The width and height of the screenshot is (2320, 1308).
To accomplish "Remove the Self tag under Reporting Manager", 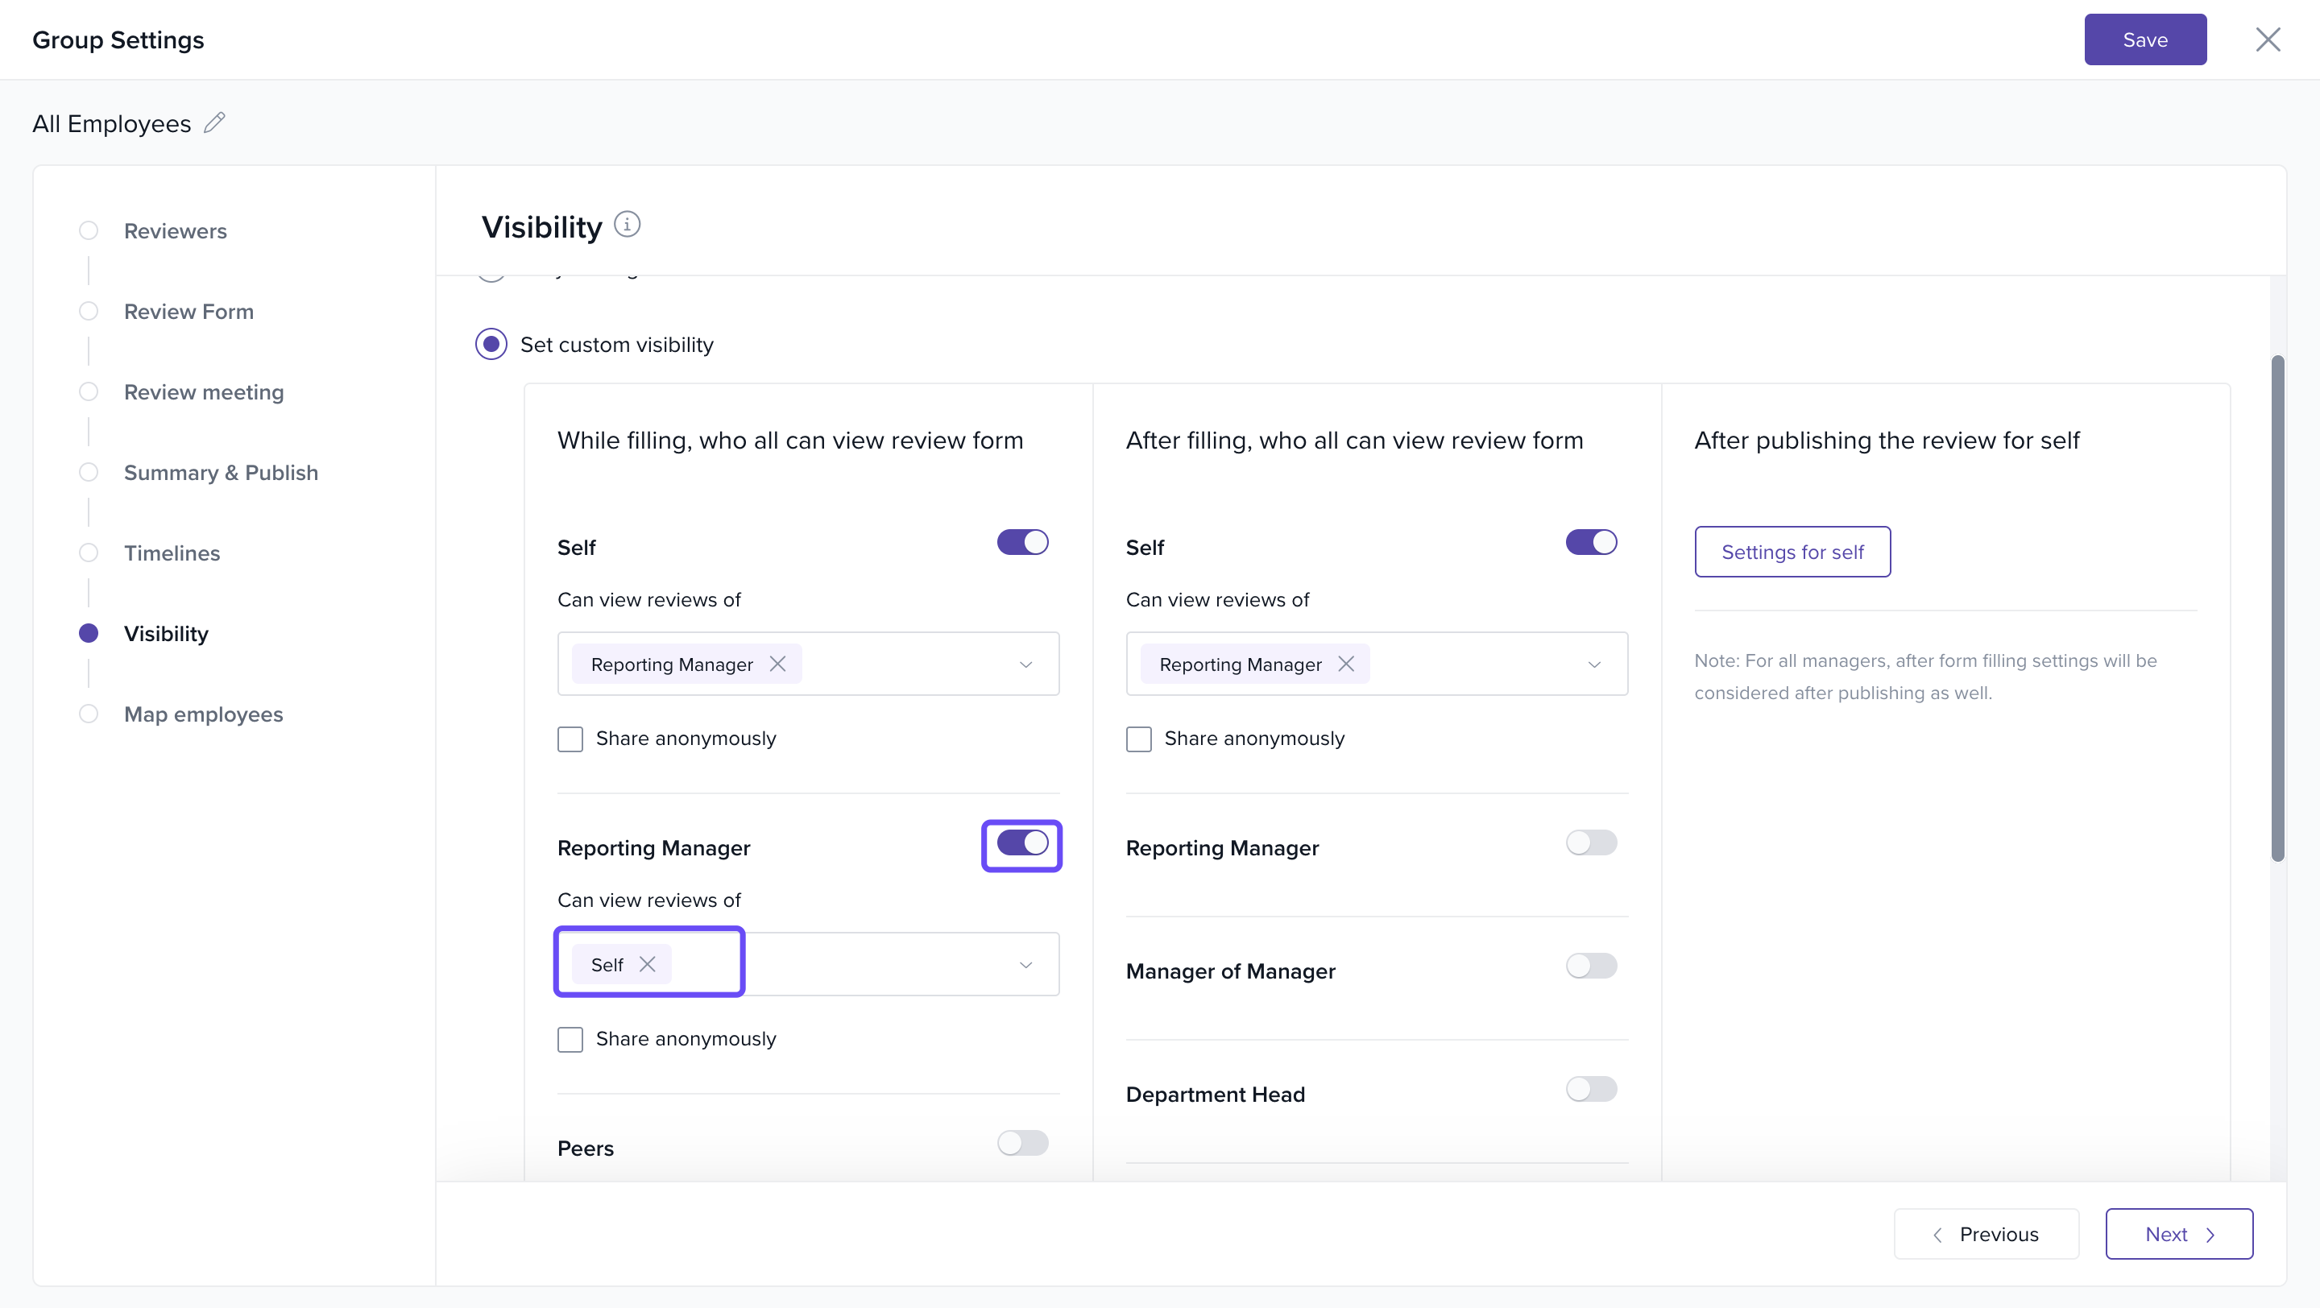I will 647,964.
